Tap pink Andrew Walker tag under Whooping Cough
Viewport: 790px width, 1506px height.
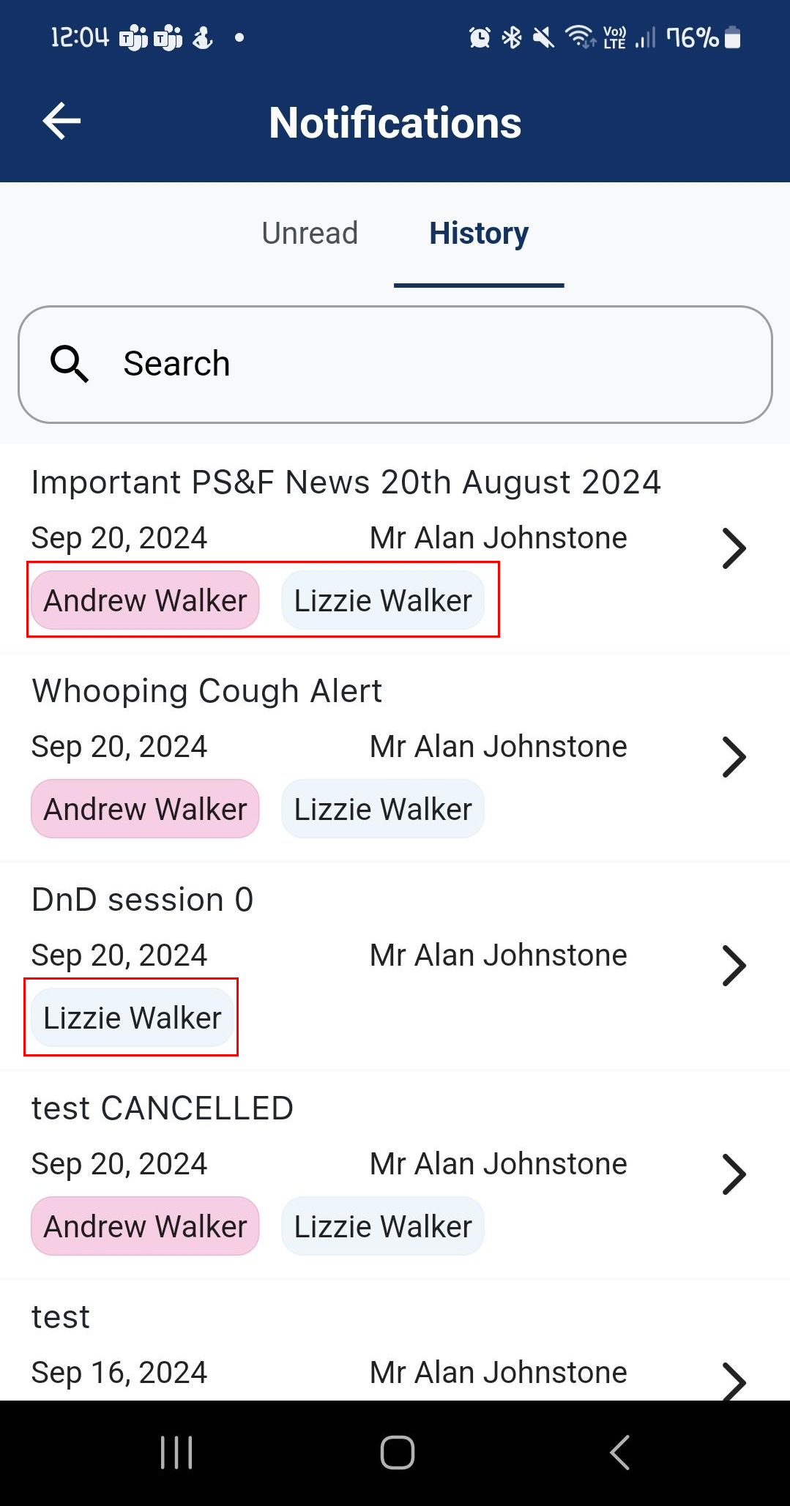[145, 809]
